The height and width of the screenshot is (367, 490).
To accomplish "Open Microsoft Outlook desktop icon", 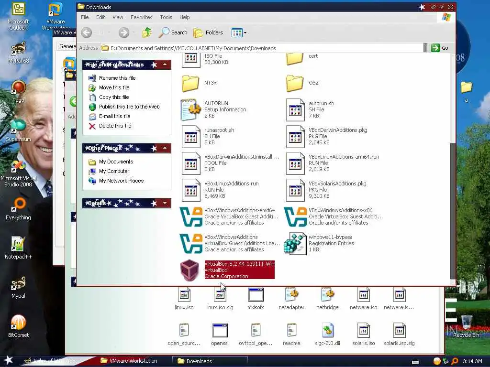I will click(x=18, y=16).
